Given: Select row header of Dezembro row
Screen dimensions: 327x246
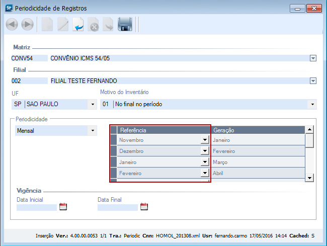Looking at the screenshot, I should (114, 151).
